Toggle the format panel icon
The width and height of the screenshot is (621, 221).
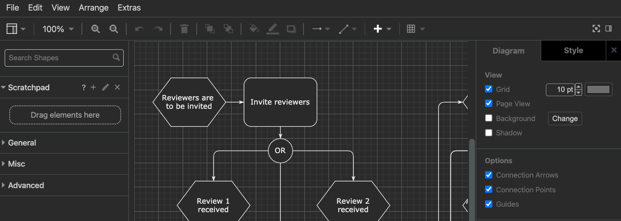pyautogui.click(x=609, y=29)
